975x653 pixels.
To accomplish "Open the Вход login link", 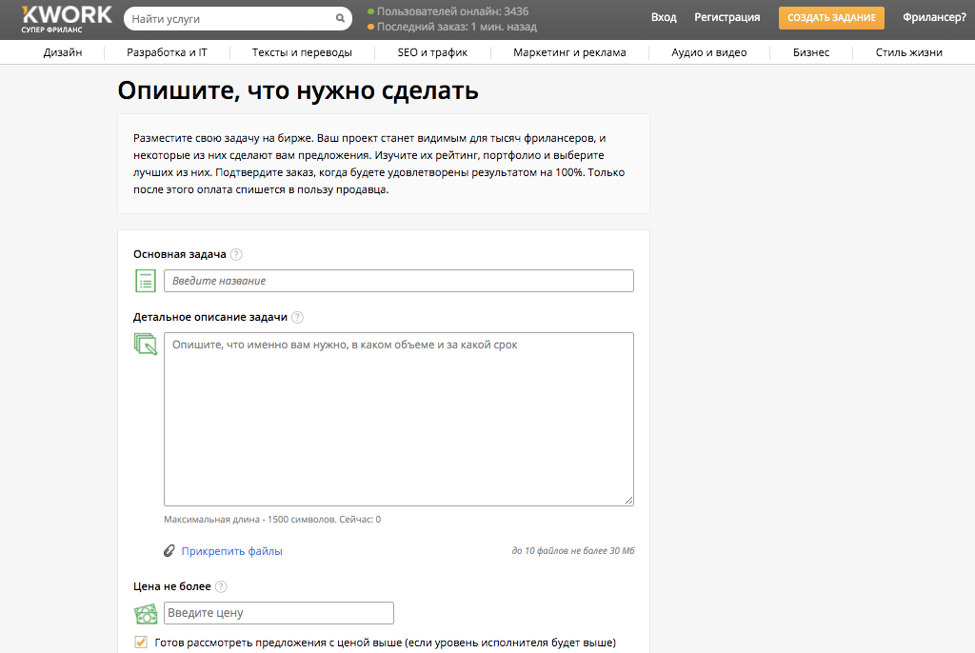I will tap(664, 17).
